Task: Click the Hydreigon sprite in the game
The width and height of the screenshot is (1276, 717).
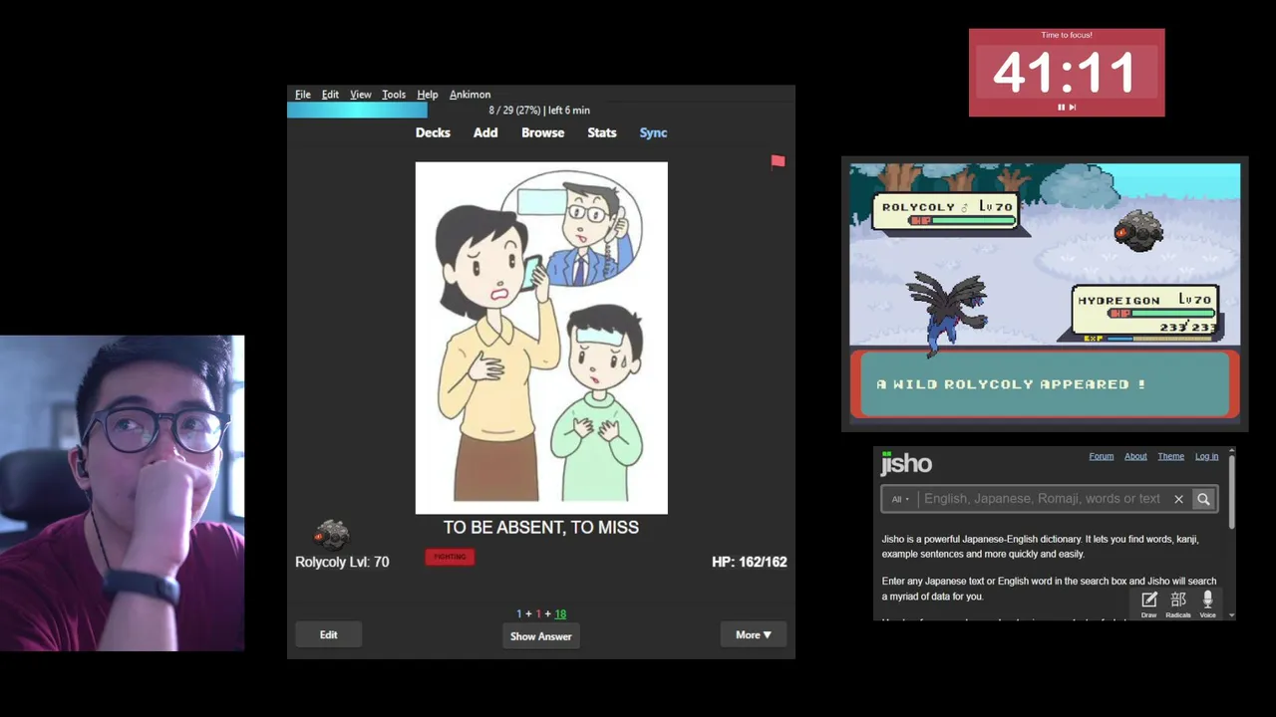Action: tap(947, 313)
